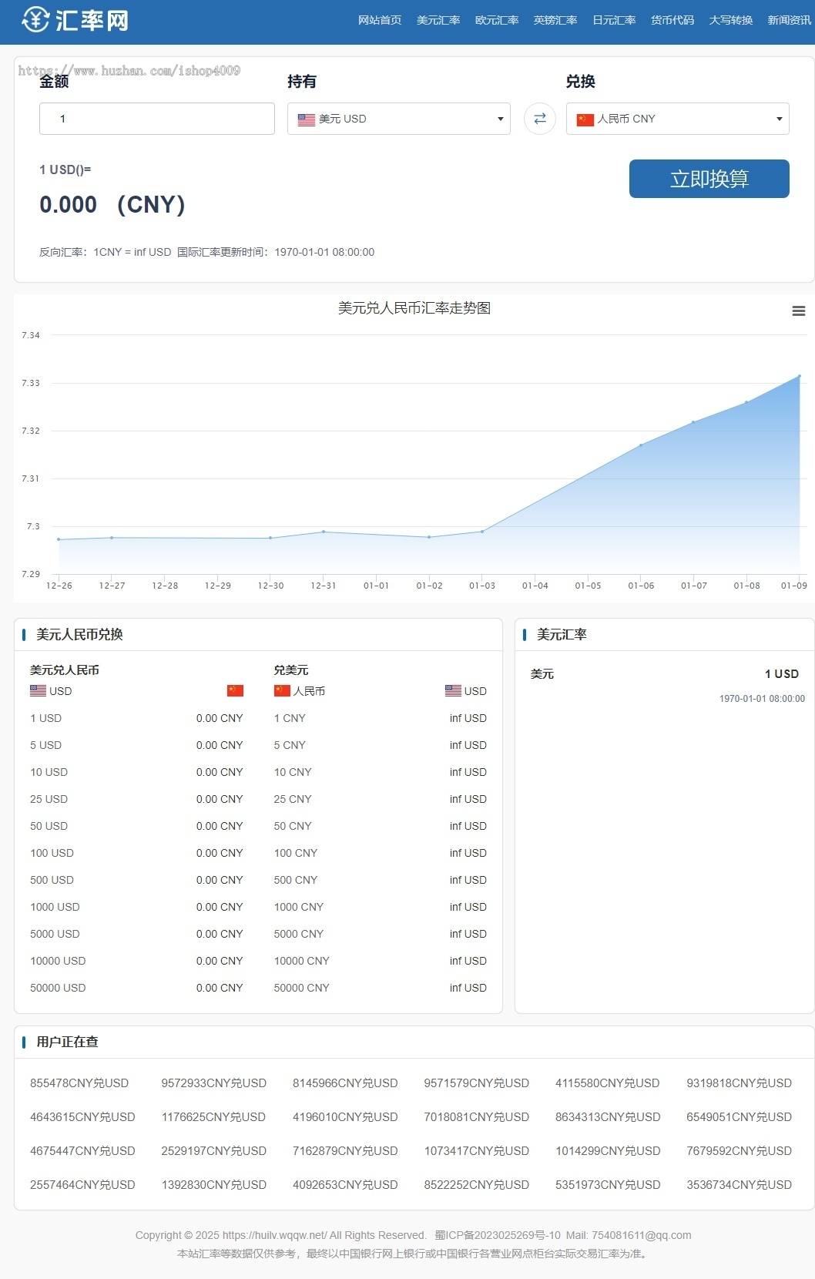This screenshot has width=815, height=1279.
Task: Open the 4092653CNY兑USD query link
Action: coord(345,1185)
